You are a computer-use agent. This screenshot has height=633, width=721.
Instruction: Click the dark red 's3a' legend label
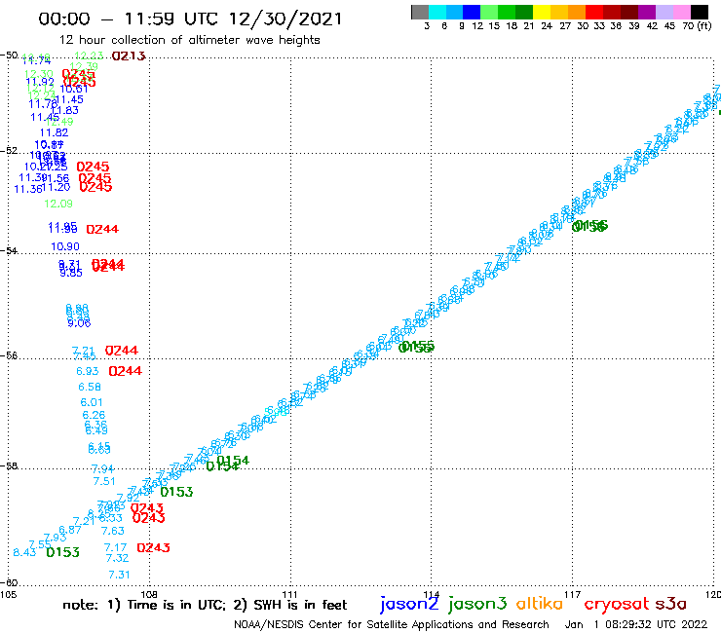tap(670, 604)
